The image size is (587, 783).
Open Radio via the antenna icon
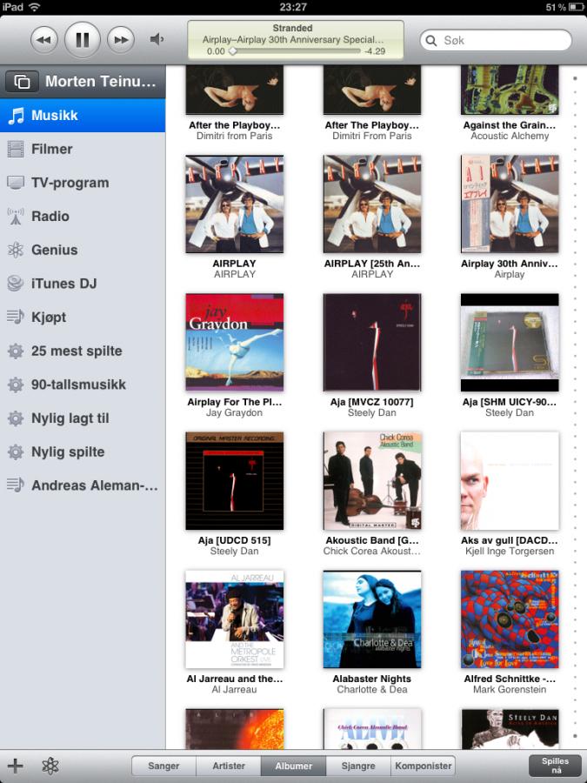(16, 217)
